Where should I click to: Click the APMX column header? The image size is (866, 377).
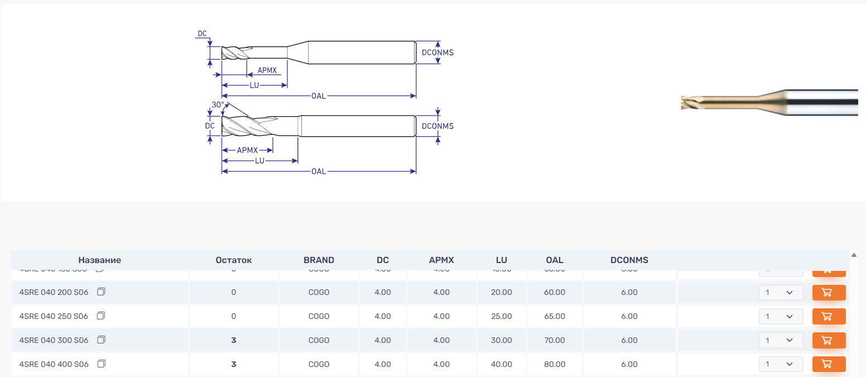point(441,260)
